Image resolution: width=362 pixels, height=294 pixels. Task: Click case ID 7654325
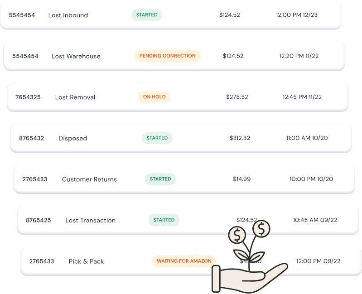(x=28, y=97)
